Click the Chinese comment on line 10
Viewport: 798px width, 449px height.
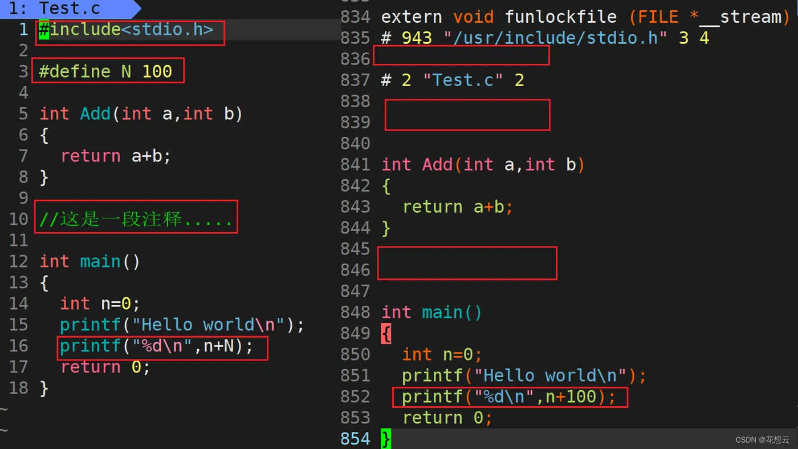coord(136,219)
